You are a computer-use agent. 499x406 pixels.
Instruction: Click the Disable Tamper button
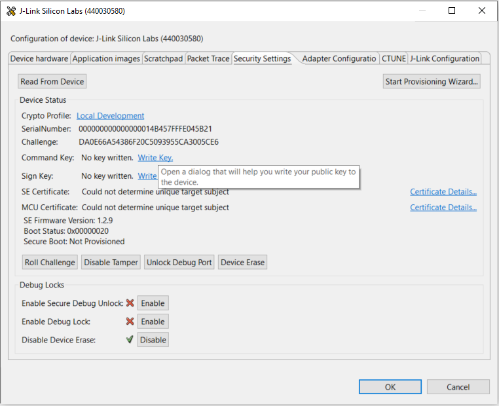[x=111, y=263]
